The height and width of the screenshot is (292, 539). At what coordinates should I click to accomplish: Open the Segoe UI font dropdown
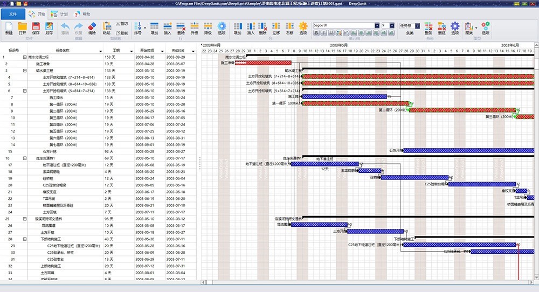[x=377, y=25]
